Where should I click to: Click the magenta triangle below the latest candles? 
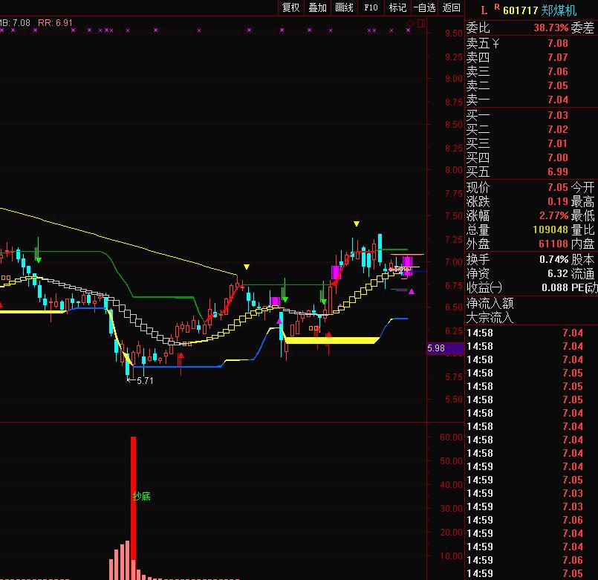coord(412,292)
